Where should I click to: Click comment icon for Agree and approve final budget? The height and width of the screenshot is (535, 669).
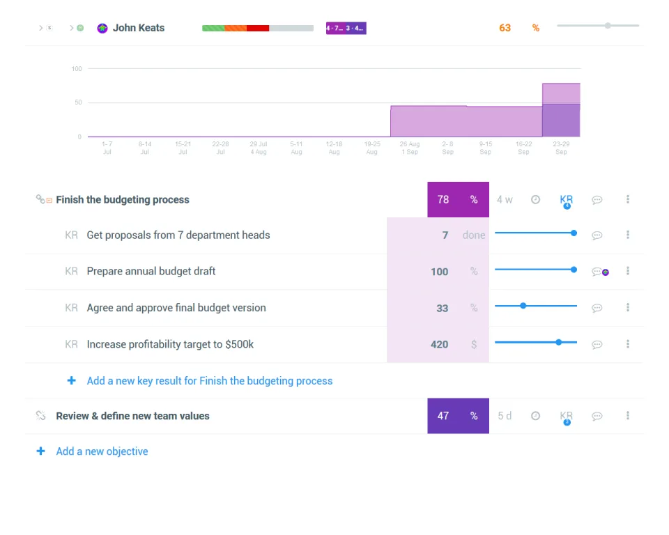(x=597, y=308)
